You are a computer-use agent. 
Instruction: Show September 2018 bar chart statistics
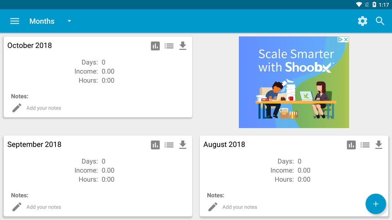tap(155, 145)
